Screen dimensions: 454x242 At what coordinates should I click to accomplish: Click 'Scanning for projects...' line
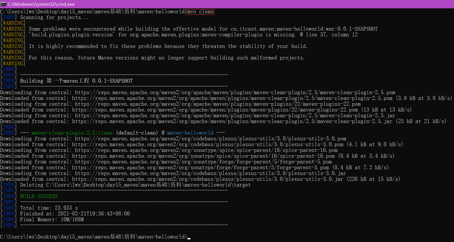coord(54,18)
